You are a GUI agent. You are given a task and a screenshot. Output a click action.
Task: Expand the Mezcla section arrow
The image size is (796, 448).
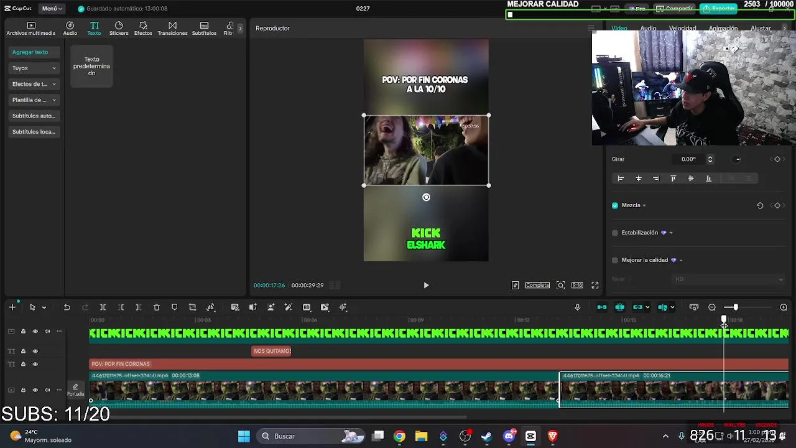[x=644, y=205]
